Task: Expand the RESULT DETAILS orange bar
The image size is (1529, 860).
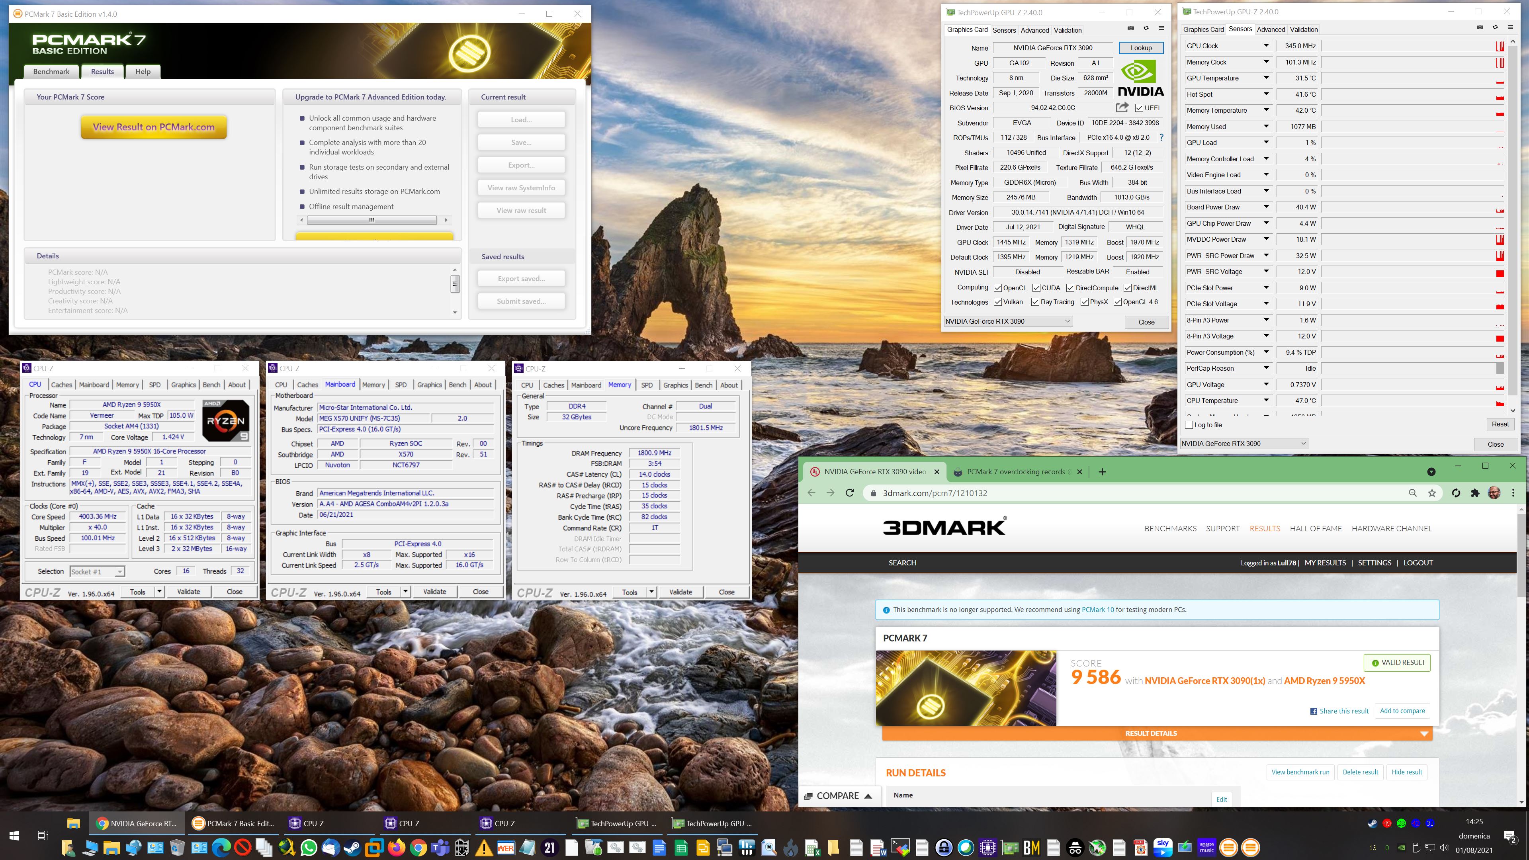Action: (x=1157, y=733)
